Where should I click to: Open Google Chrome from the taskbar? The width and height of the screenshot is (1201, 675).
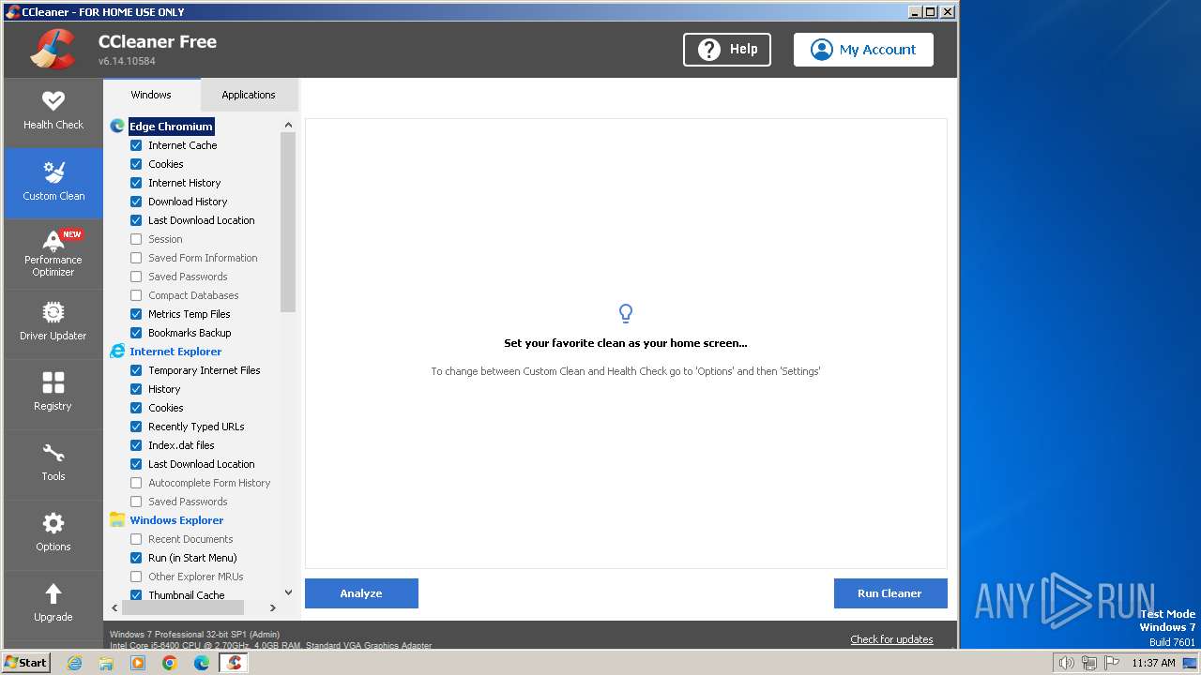point(170,663)
